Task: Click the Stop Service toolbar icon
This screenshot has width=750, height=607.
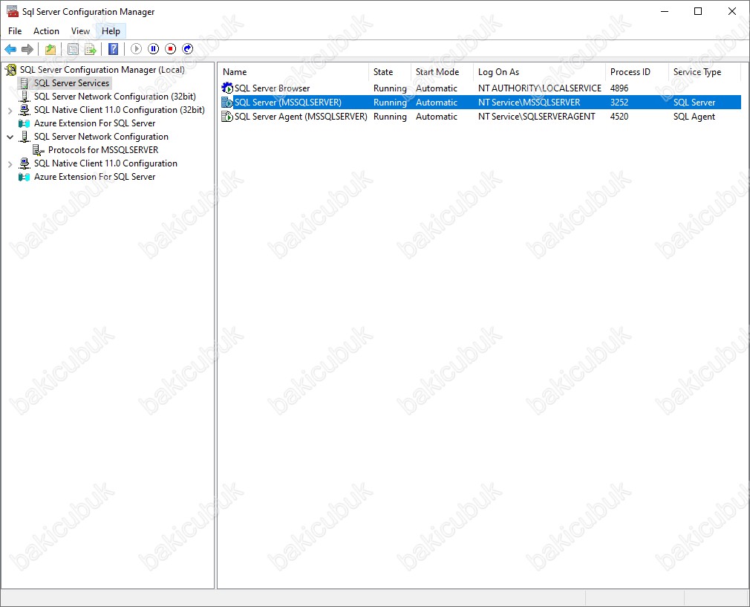Action: [x=170, y=49]
